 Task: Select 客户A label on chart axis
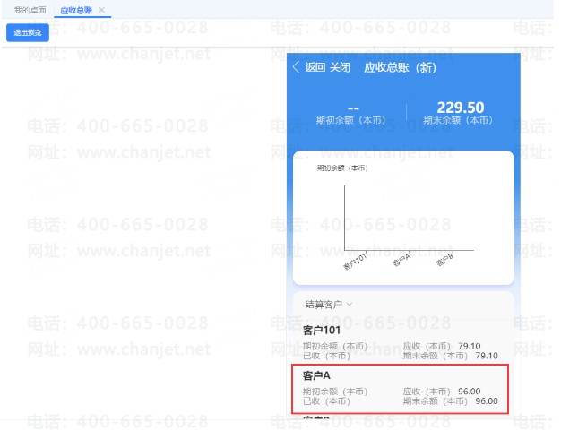pos(401,260)
